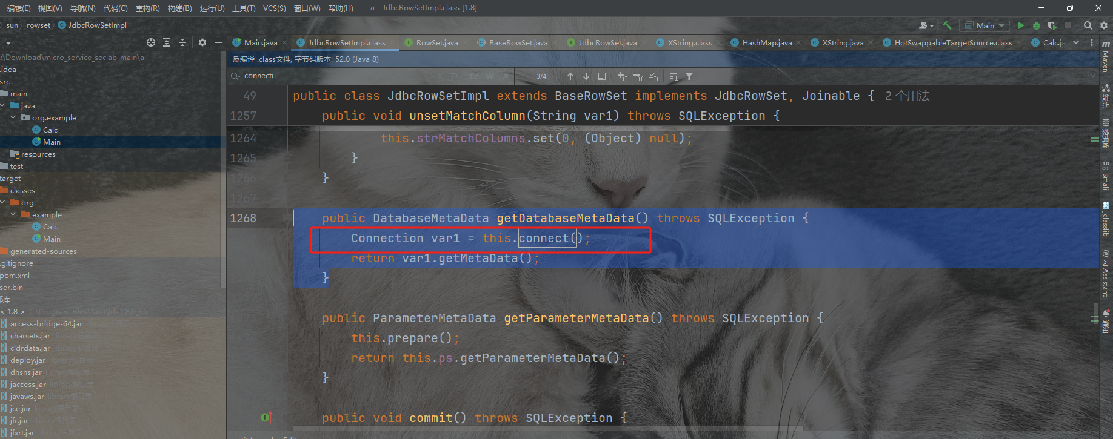Screen dimensions: 1113x439
Task: Start debugging with the bug icon
Action: click(x=1037, y=25)
